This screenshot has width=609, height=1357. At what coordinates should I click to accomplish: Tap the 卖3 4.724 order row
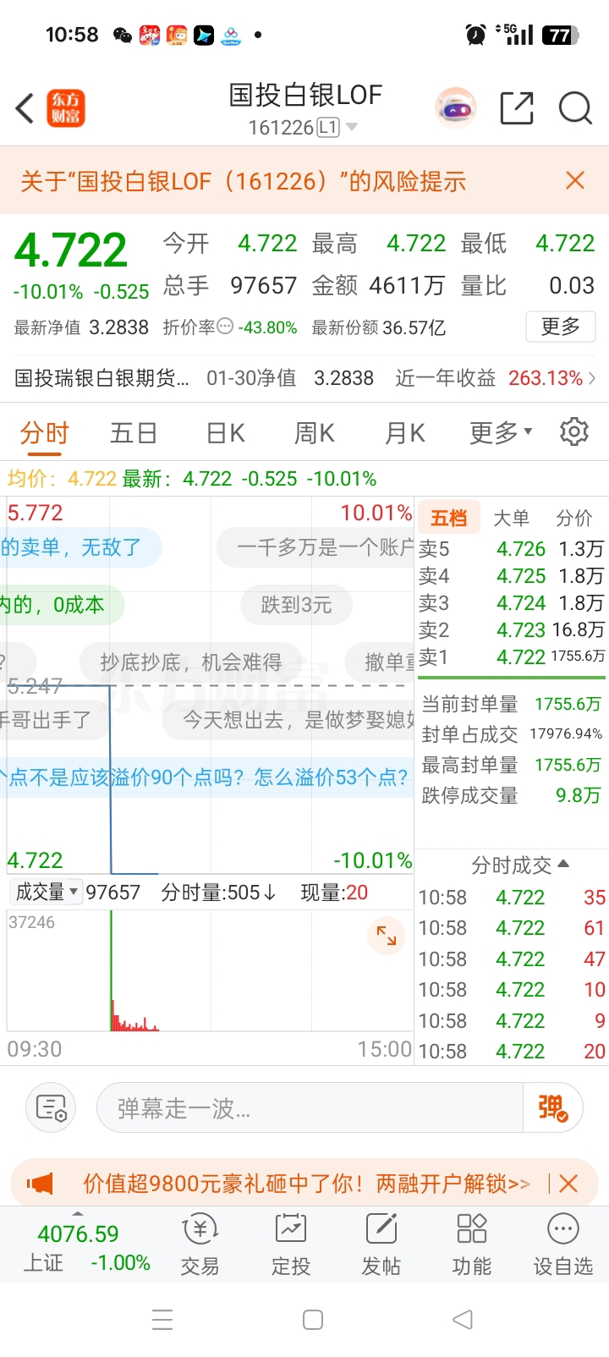512,602
